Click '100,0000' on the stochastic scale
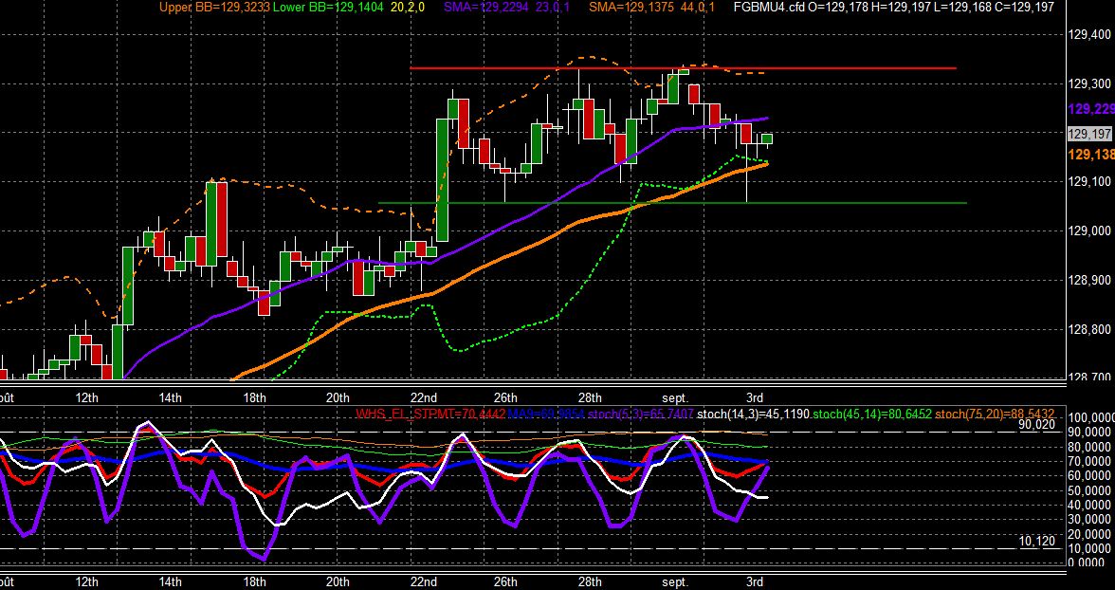Screen dimensions: 1115x590 coord(1091,417)
